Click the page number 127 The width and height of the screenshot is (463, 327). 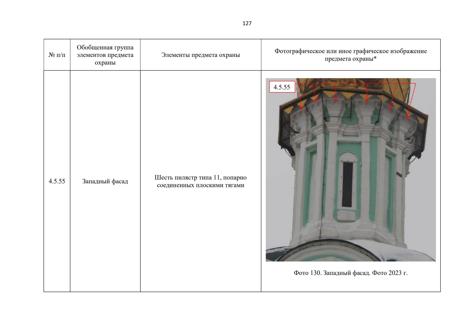(247, 23)
